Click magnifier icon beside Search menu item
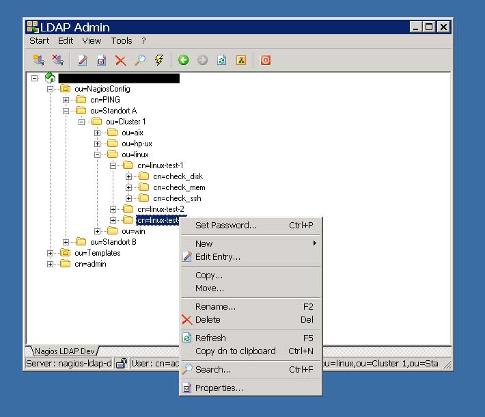Viewport: 485px width, 417px height. tap(186, 369)
